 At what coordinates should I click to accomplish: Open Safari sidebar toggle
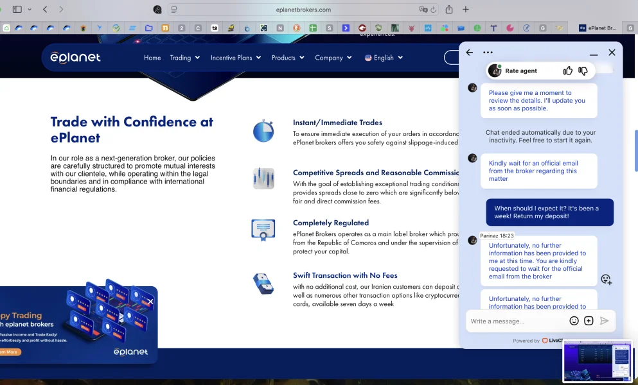pyautogui.click(x=17, y=10)
